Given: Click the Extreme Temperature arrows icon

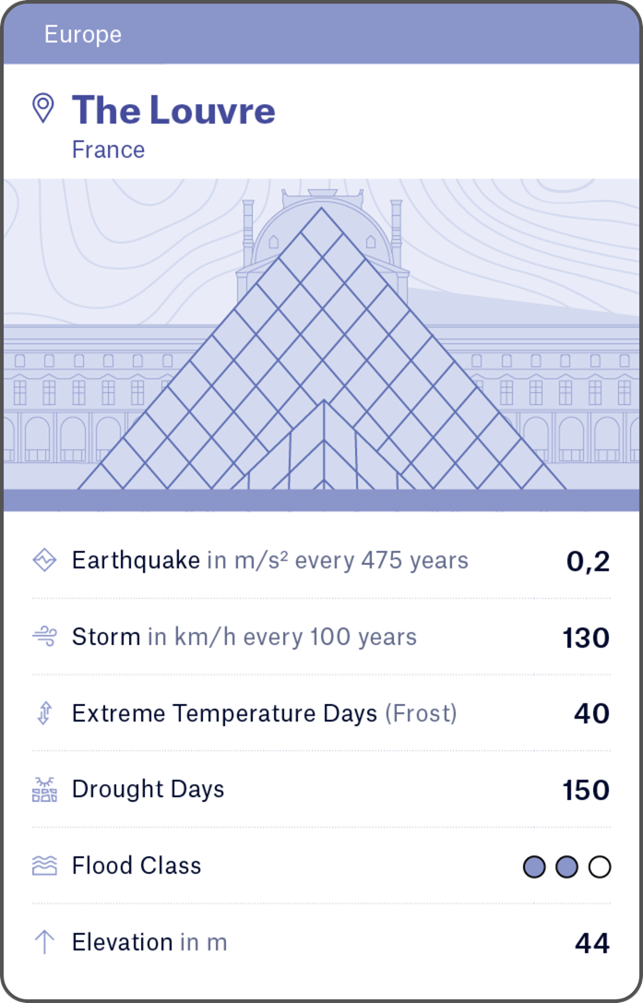Looking at the screenshot, I should point(44,713).
